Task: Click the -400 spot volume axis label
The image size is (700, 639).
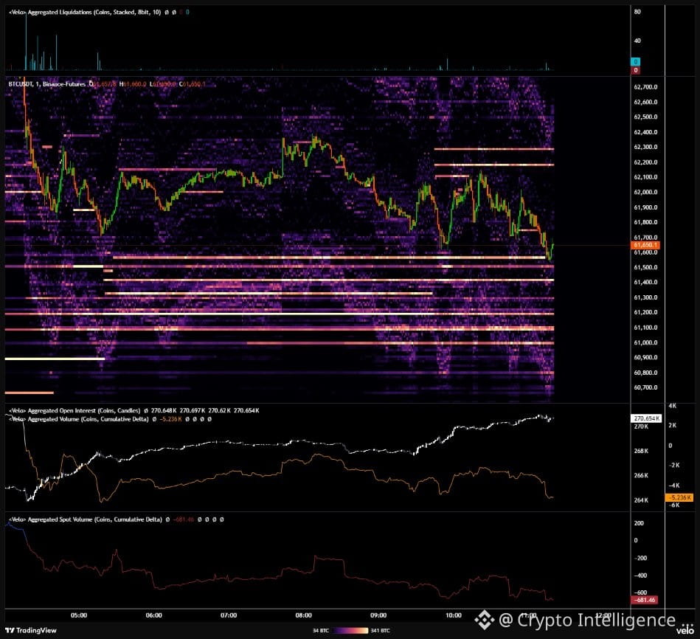Action: coord(641,576)
